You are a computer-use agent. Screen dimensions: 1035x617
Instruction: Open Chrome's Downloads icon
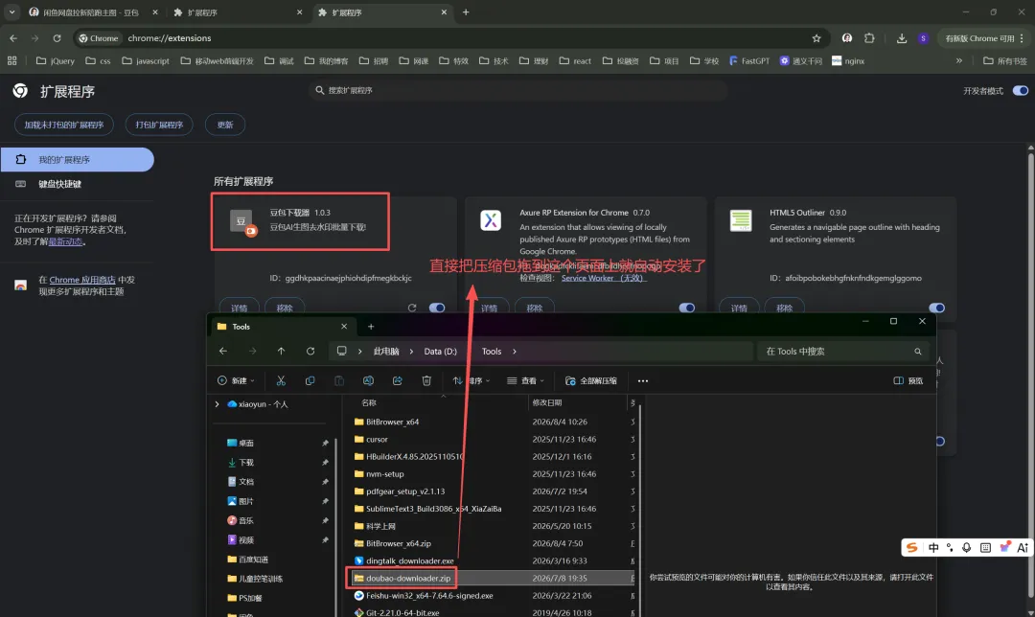click(x=901, y=38)
